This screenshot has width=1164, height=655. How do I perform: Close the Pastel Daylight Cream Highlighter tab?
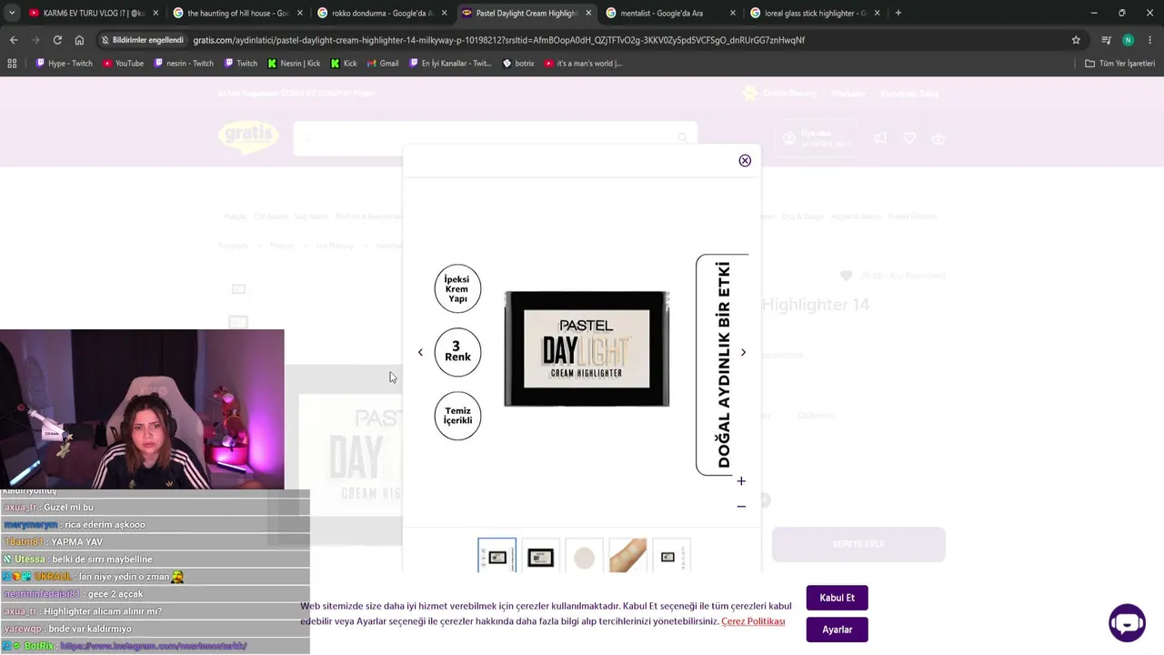[x=588, y=13]
